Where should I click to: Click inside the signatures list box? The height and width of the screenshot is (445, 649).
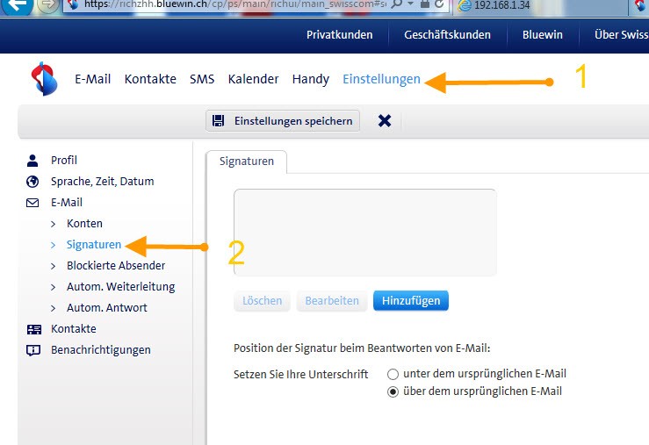[x=365, y=233]
